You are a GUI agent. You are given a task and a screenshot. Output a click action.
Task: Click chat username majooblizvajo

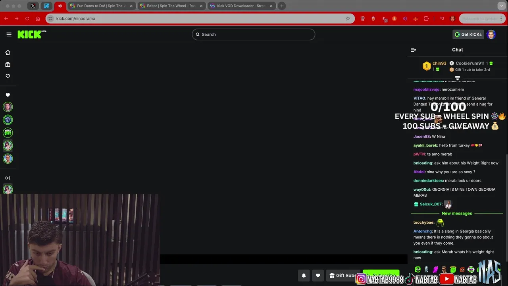(x=426, y=90)
